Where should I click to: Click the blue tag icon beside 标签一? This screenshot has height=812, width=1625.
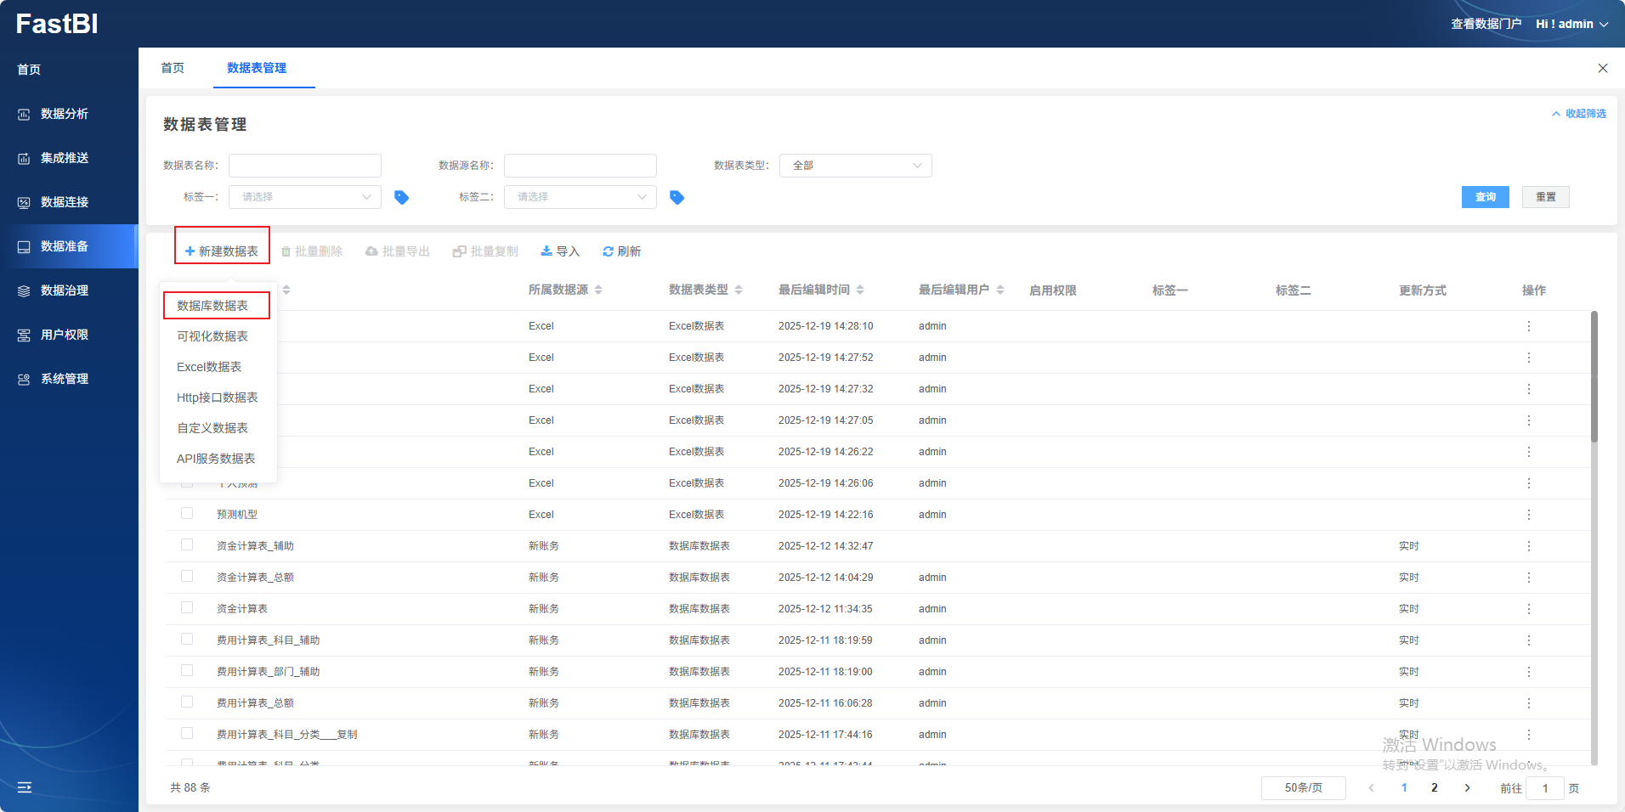point(402,197)
